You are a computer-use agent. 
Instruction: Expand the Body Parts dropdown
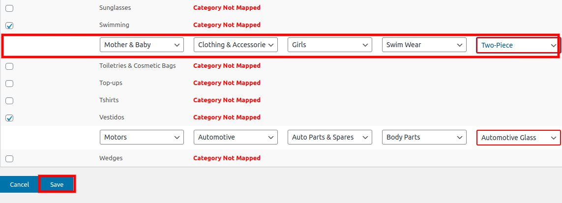424,137
